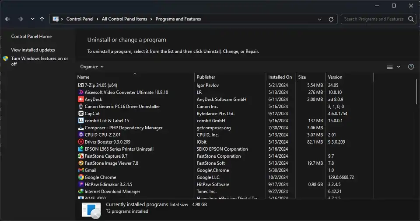Sort by the Size column header
420x221 pixels.
(302, 77)
